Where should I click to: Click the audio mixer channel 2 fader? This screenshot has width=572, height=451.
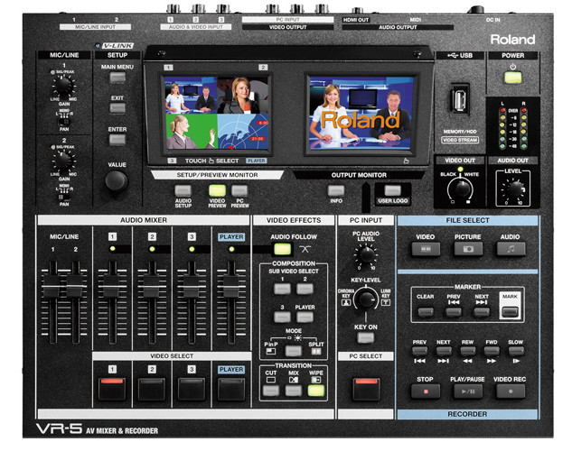152,286
